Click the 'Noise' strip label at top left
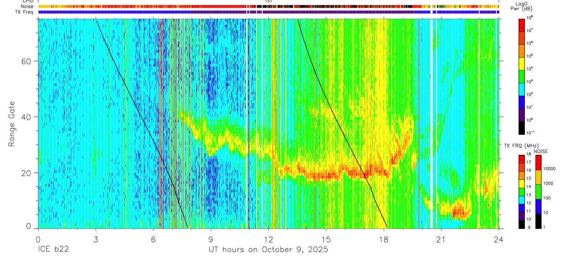 26,6
